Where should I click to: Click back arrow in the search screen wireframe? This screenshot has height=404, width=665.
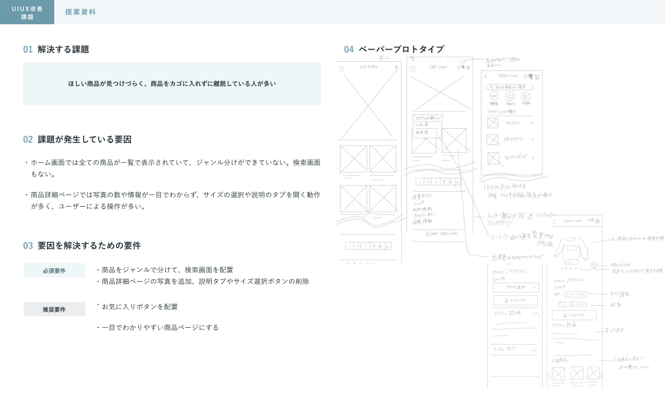485,76
